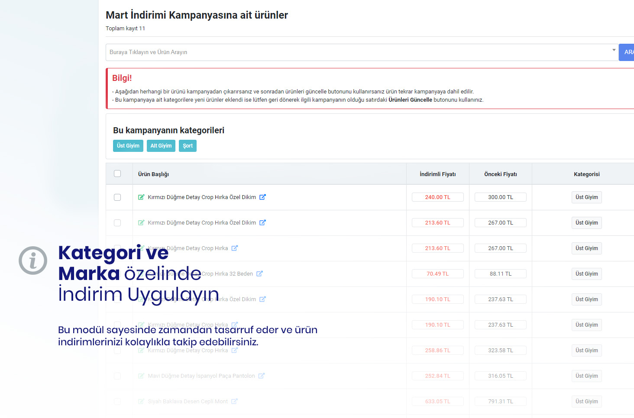Expand the product search dropdown arrow
Image resolution: width=634 pixels, height=418 pixels.
[614, 50]
